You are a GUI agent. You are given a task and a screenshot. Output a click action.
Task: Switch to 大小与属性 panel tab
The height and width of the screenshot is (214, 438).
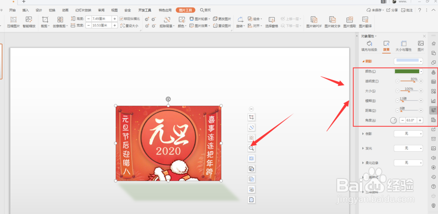404,46
